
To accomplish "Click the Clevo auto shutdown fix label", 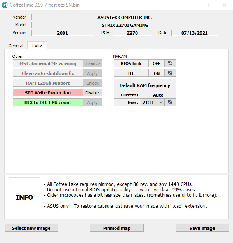I will tap(48, 73).
